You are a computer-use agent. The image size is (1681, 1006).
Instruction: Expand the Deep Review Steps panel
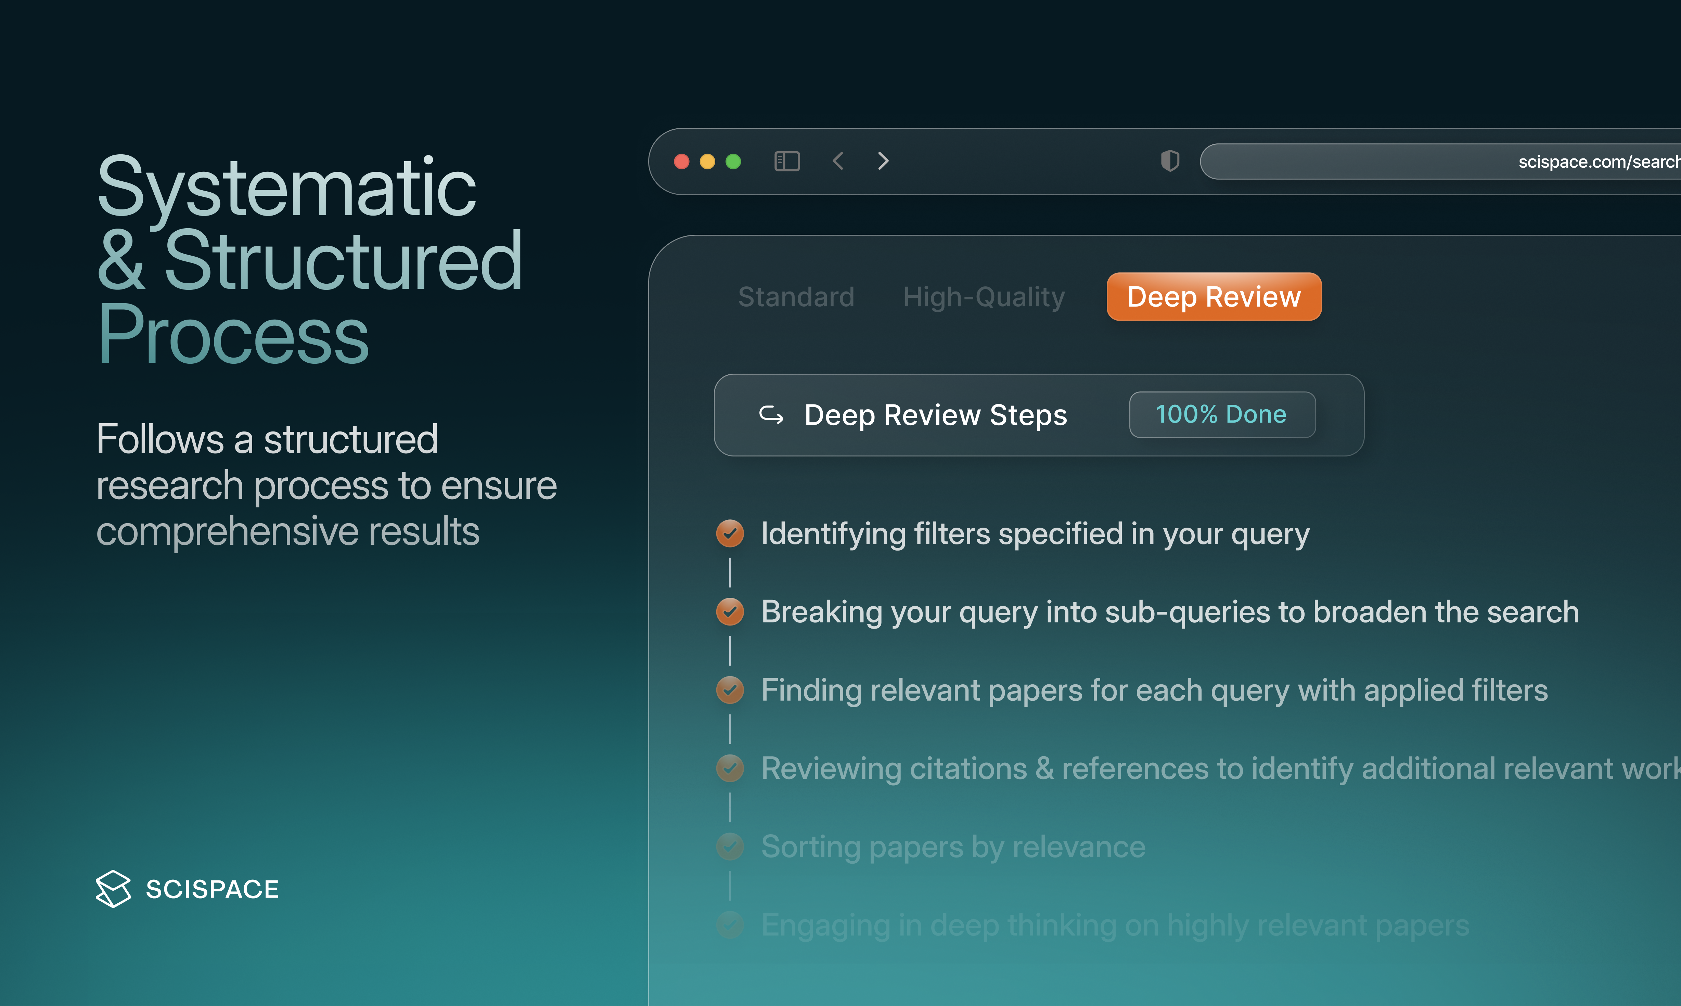(935, 415)
